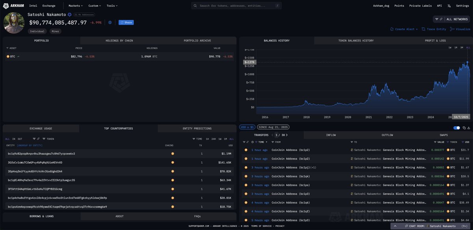
Task: Copy transfers using the copy icon
Action: 464,128
